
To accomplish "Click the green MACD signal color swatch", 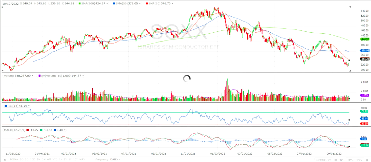I will [x=41, y=130].
